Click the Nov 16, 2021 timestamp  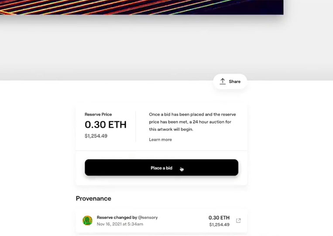coord(120,224)
